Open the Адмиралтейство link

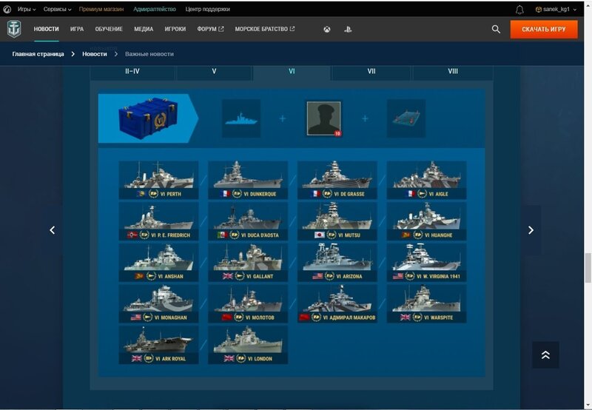(155, 9)
